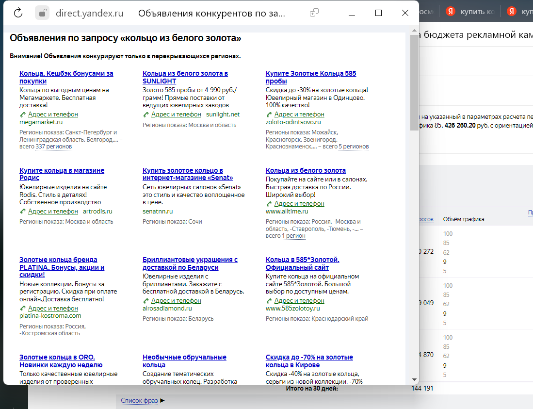Screen dimensions: 533x409
Task: Click the page reload icon
Action: click(18, 13)
